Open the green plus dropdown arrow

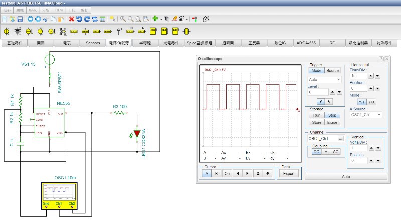pos(160,19)
